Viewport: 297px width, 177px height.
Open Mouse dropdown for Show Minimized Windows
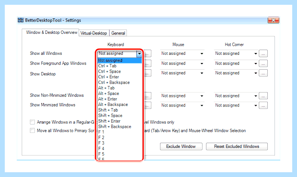pos(182,105)
